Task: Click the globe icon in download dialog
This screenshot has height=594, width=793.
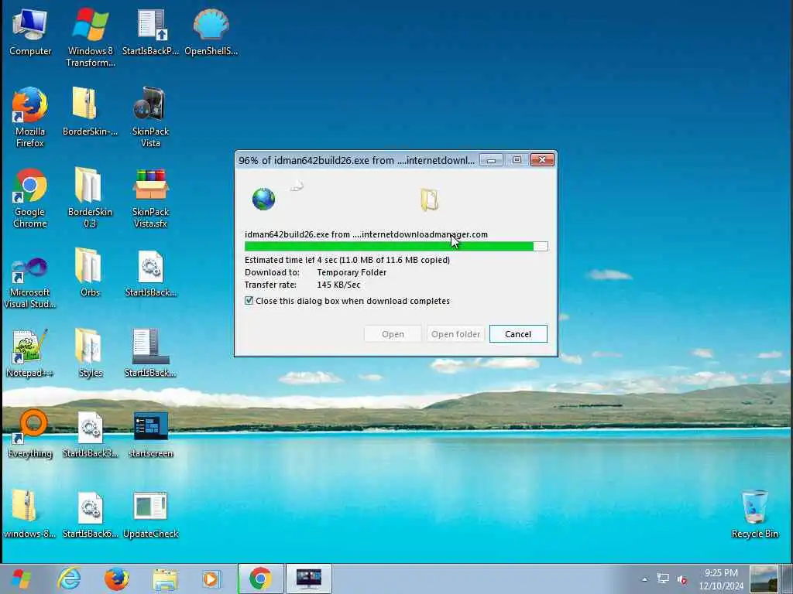Action: [x=263, y=199]
